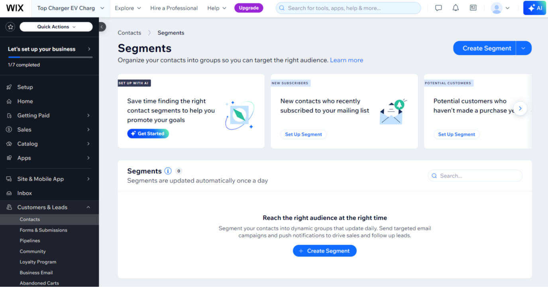548x287 pixels.
Task: Click the purple Upgrade button
Action: click(249, 8)
